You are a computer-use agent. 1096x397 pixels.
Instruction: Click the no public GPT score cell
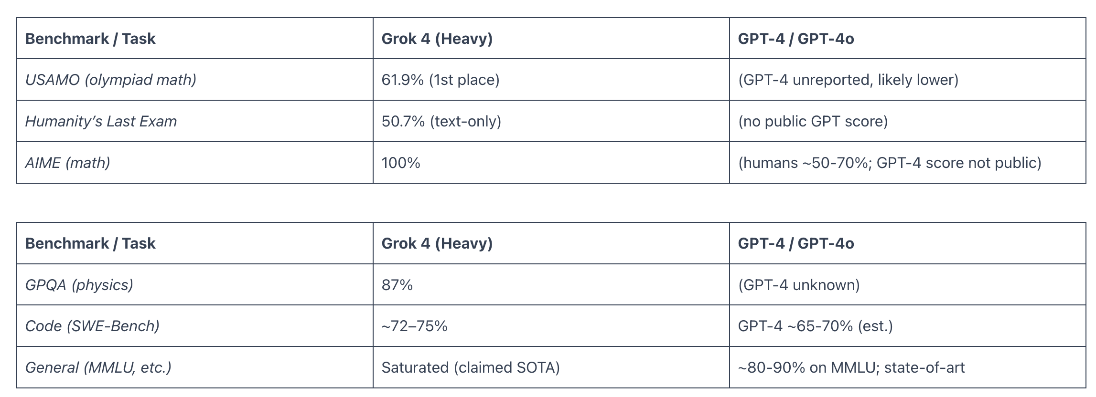908,121
